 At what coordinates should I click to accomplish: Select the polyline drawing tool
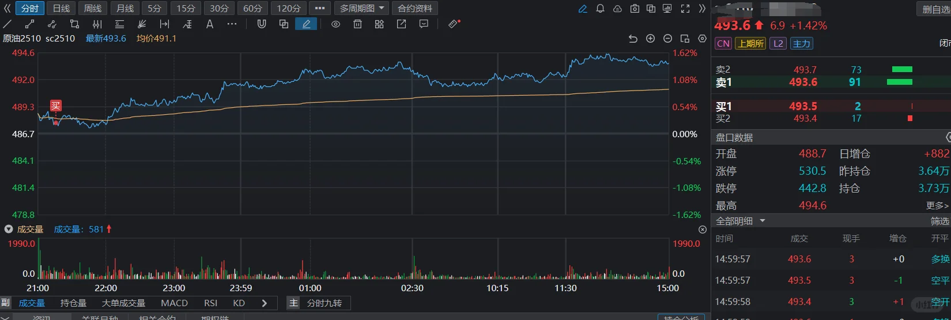click(52, 24)
